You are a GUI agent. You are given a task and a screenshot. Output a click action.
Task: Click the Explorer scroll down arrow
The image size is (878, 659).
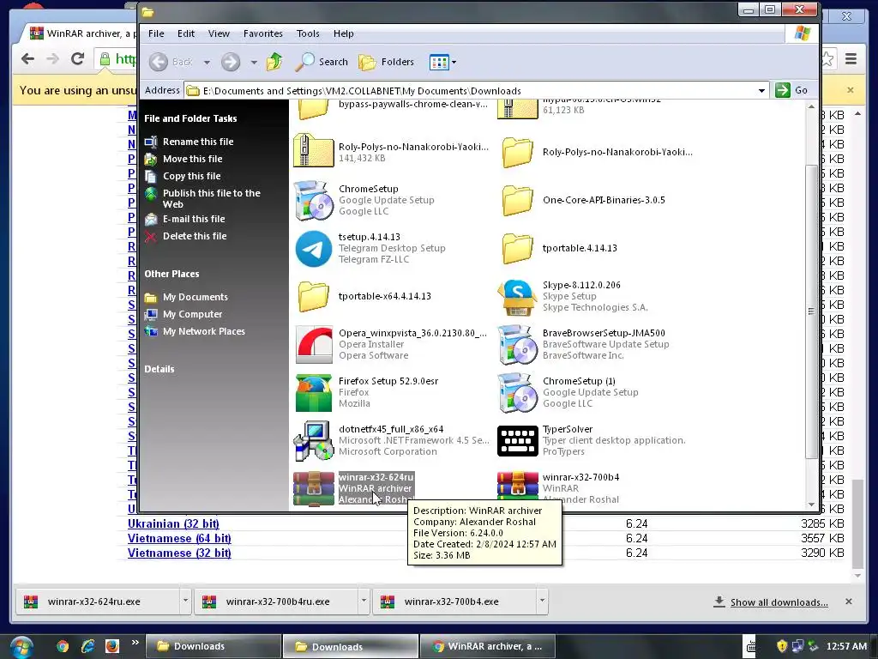tap(811, 505)
